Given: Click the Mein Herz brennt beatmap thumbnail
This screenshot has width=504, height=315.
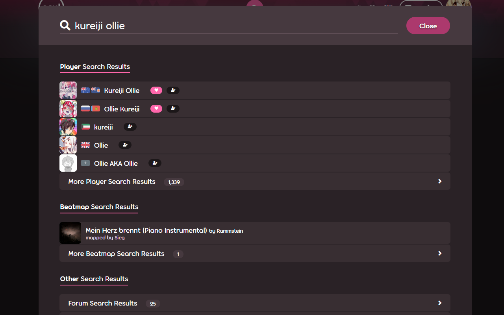Looking at the screenshot, I should pos(70,233).
